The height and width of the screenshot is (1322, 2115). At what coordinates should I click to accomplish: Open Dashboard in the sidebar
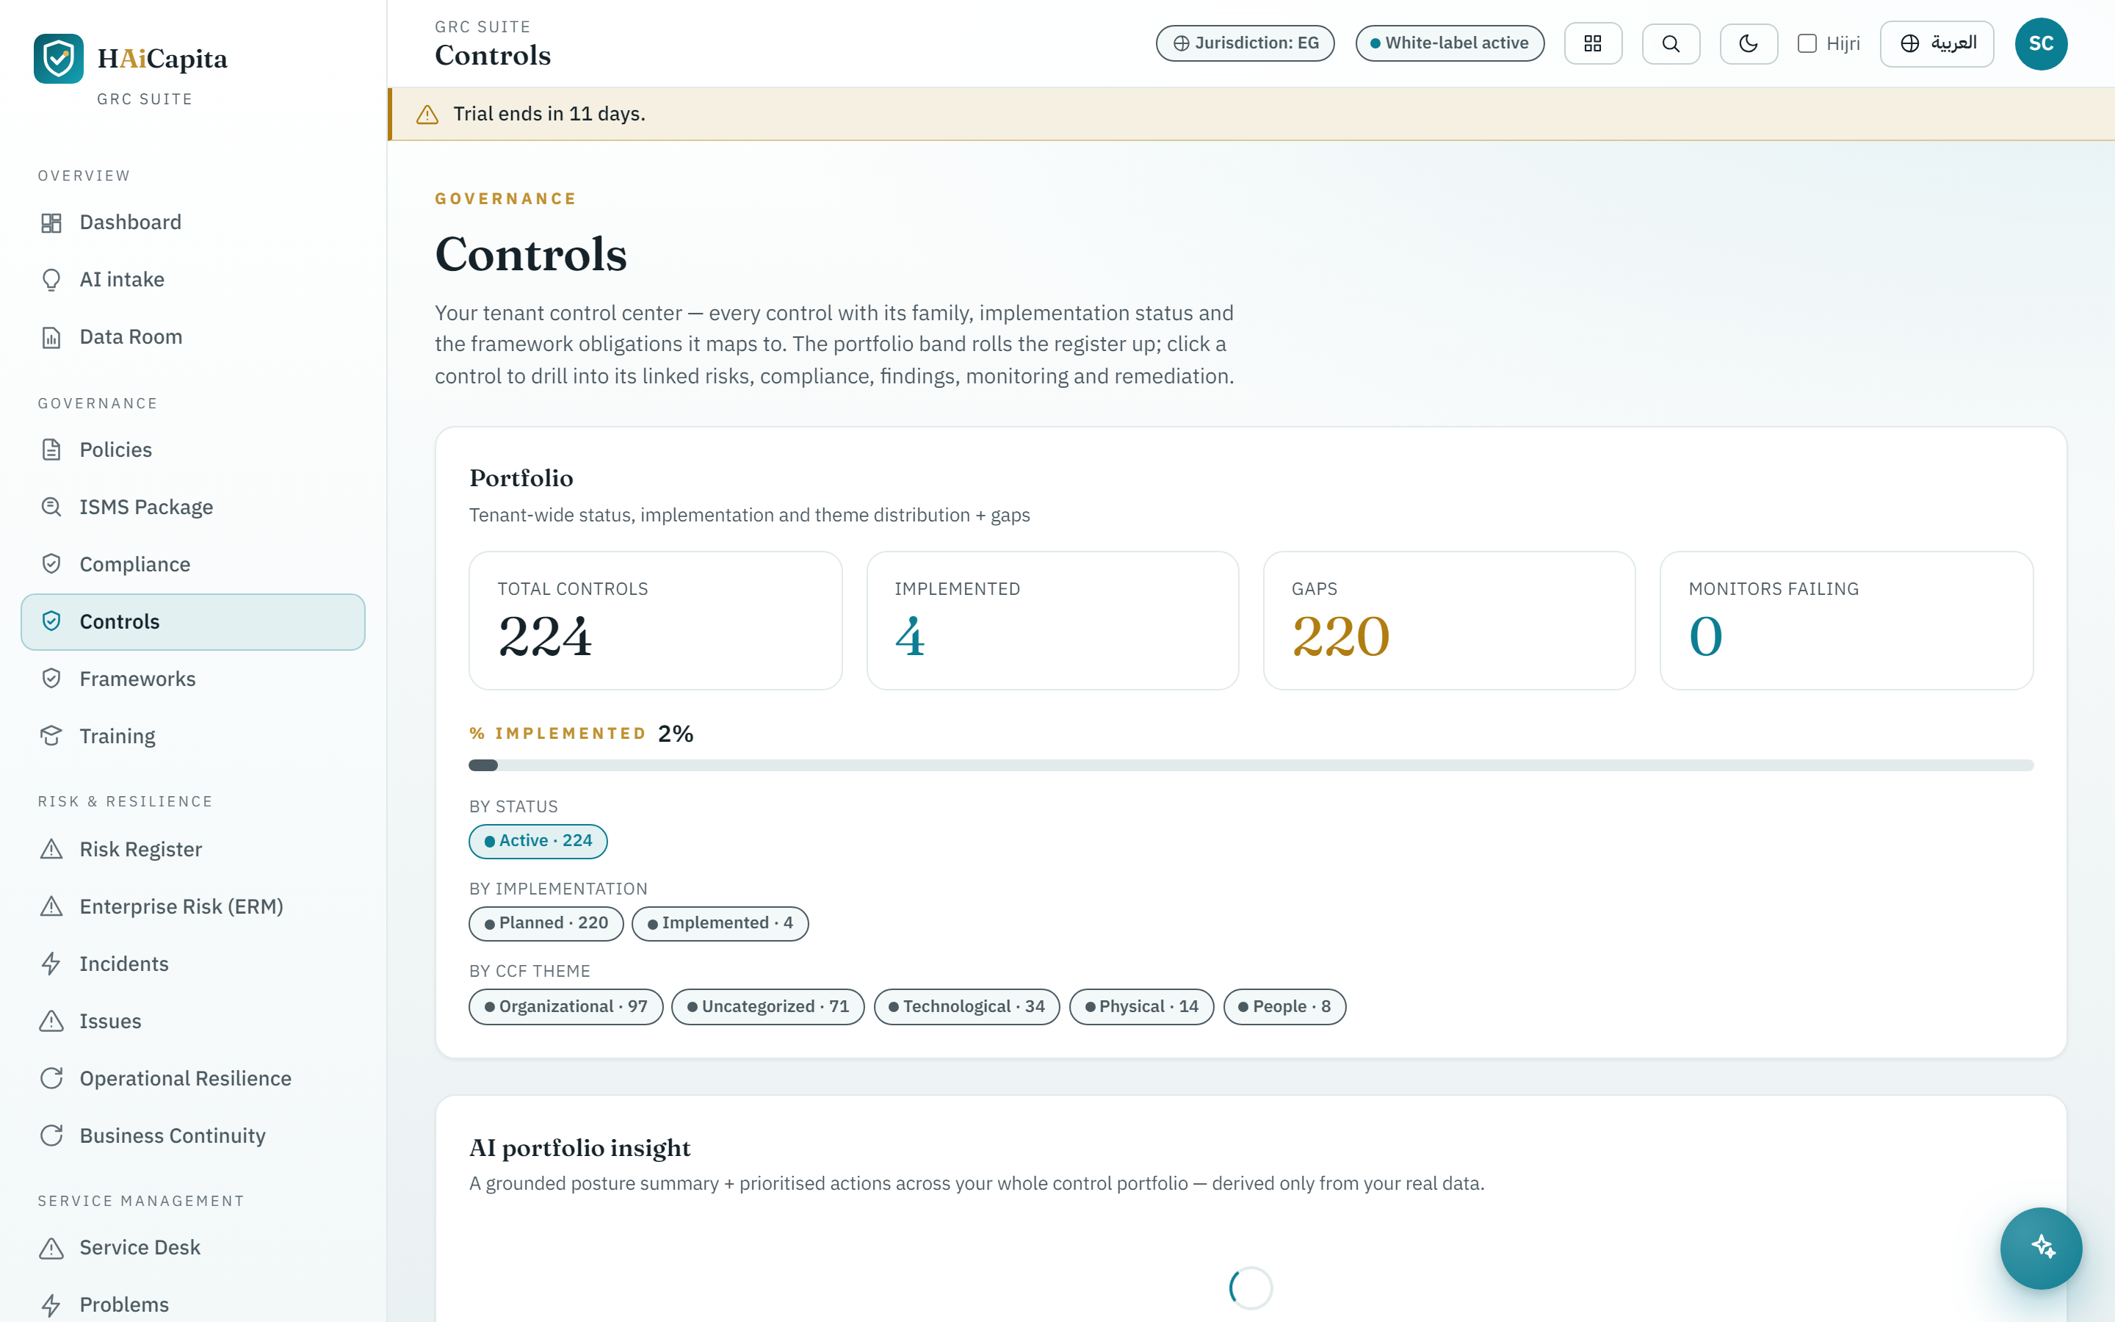point(193,223)
